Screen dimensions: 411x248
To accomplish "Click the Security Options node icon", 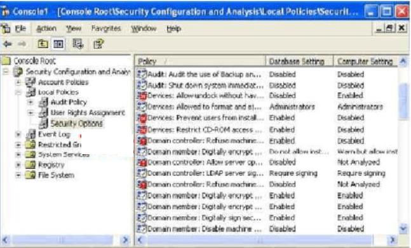I will click(x=43, y=124).
